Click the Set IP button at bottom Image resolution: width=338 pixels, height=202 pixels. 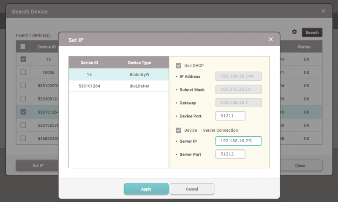[38, 165]
